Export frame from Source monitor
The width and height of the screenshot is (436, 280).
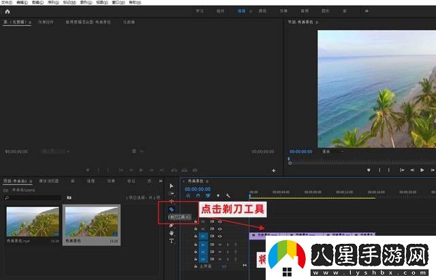(x=195, y=170)
